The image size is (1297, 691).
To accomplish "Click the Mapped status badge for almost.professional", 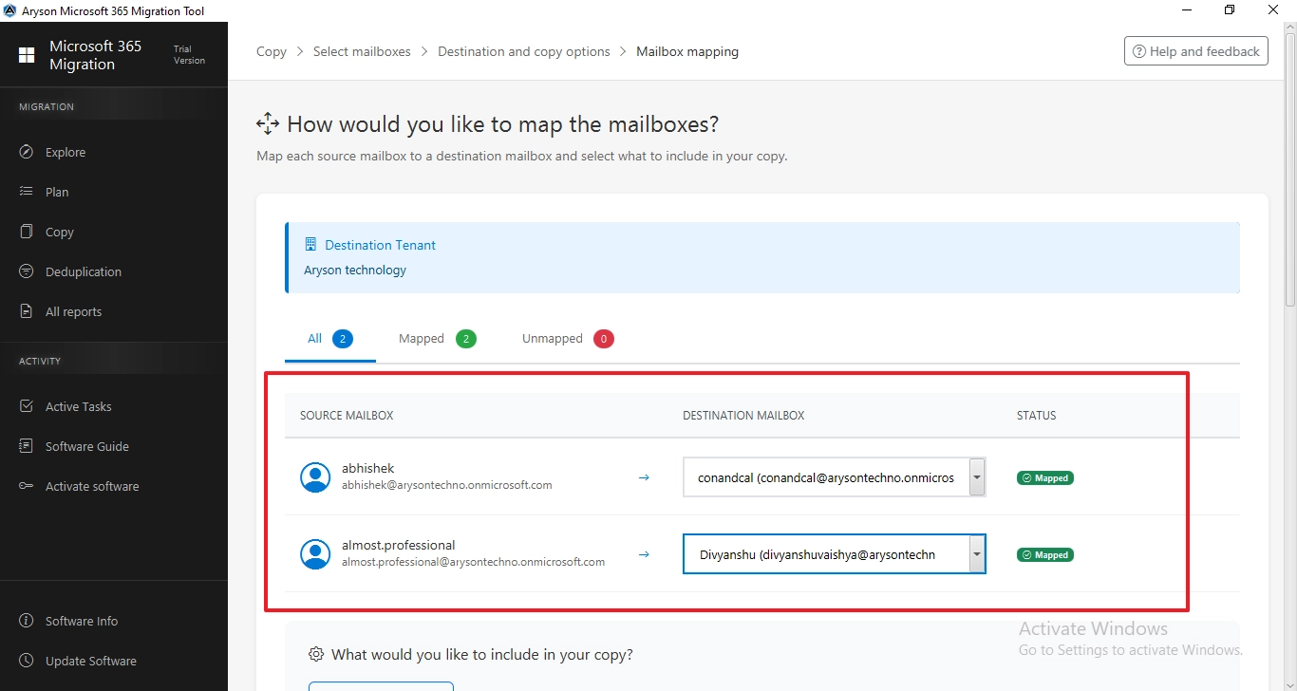I will [x=1045, y=554].
